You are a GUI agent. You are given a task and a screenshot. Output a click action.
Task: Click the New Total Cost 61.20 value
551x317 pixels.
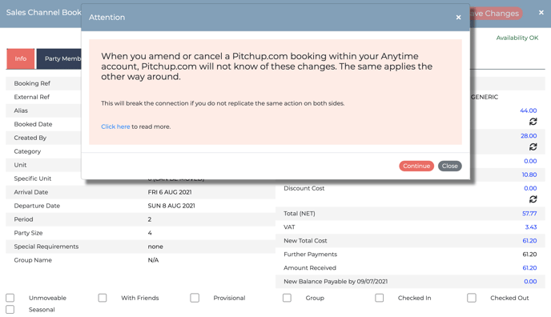(529, 241)
